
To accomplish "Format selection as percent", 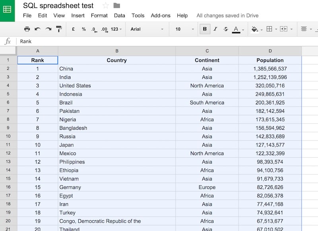I will 84,29.
